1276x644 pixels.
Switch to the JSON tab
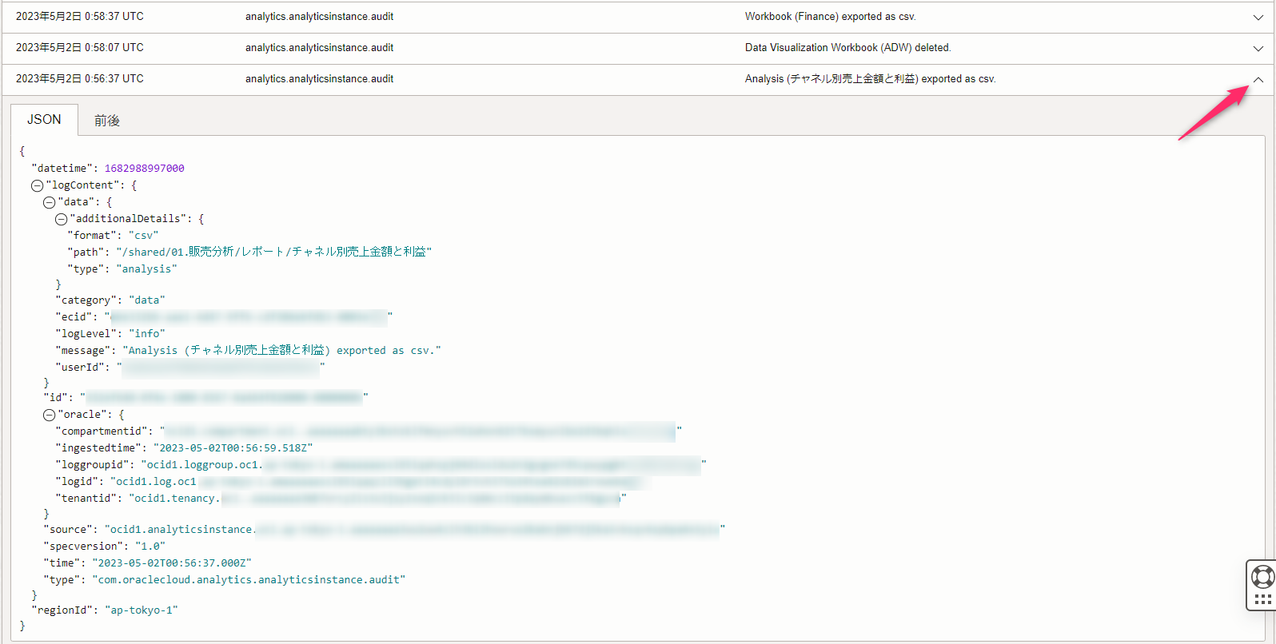pos(44,120)
